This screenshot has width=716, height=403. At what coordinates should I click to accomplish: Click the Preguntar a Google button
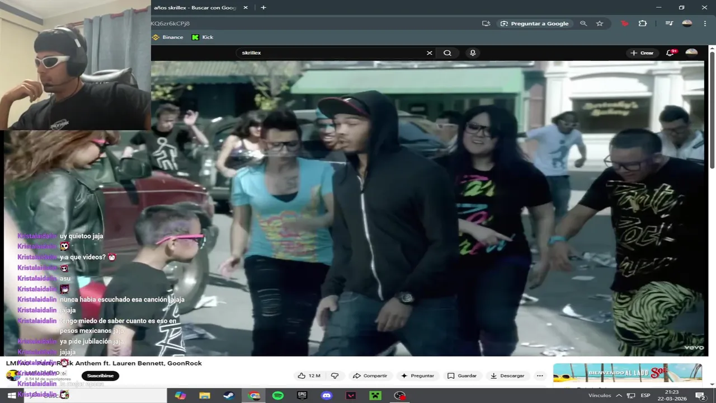pyautogui.click(x=535, y=24)
